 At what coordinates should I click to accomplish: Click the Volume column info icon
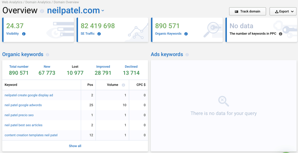pos(123,85)
